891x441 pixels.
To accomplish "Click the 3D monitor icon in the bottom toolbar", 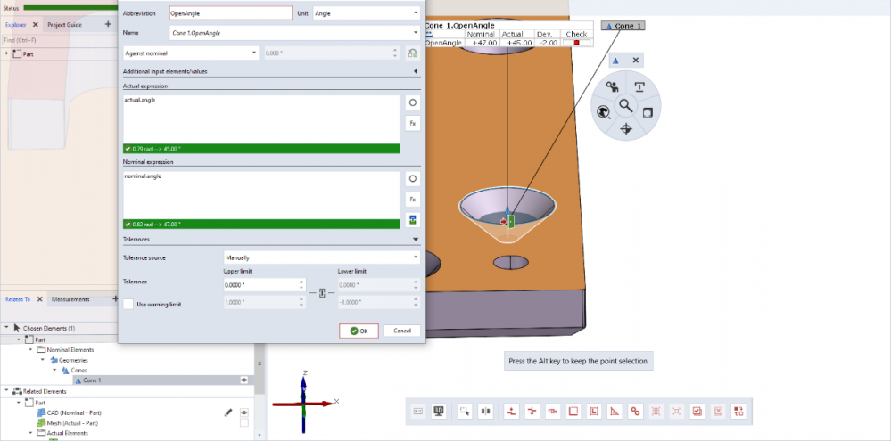I will point(439,411).
